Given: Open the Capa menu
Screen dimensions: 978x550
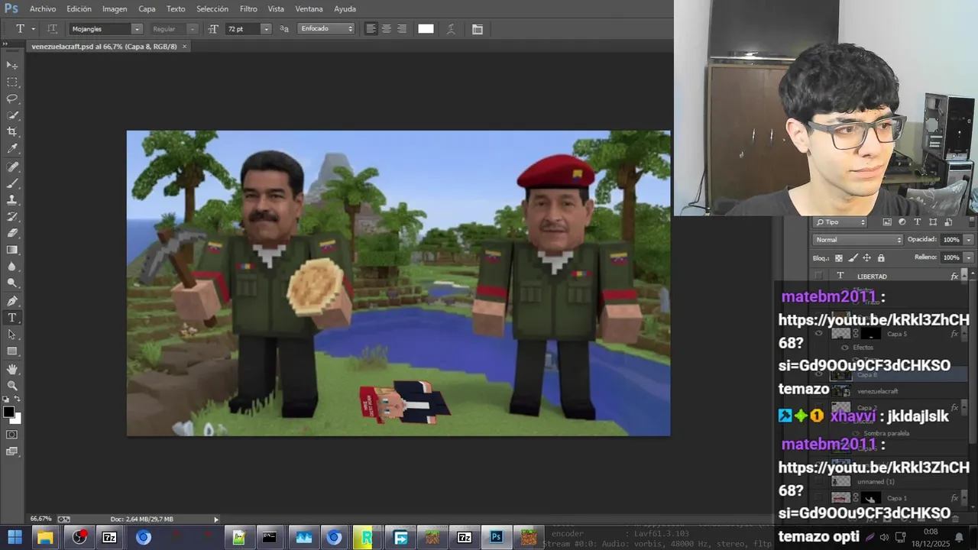Looking at the screenshot, I should point(147,8).
